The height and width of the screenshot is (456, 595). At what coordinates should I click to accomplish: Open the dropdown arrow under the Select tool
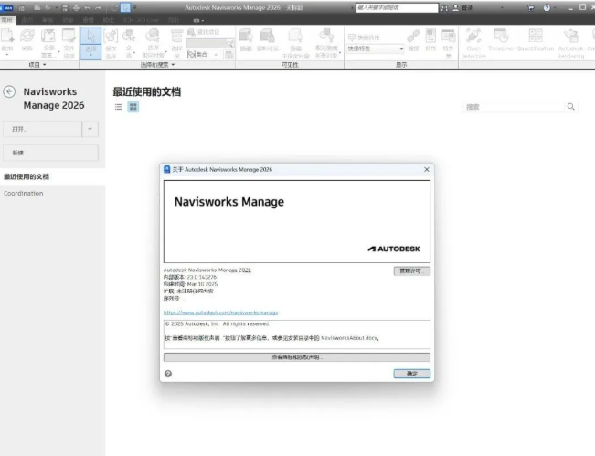90,56
